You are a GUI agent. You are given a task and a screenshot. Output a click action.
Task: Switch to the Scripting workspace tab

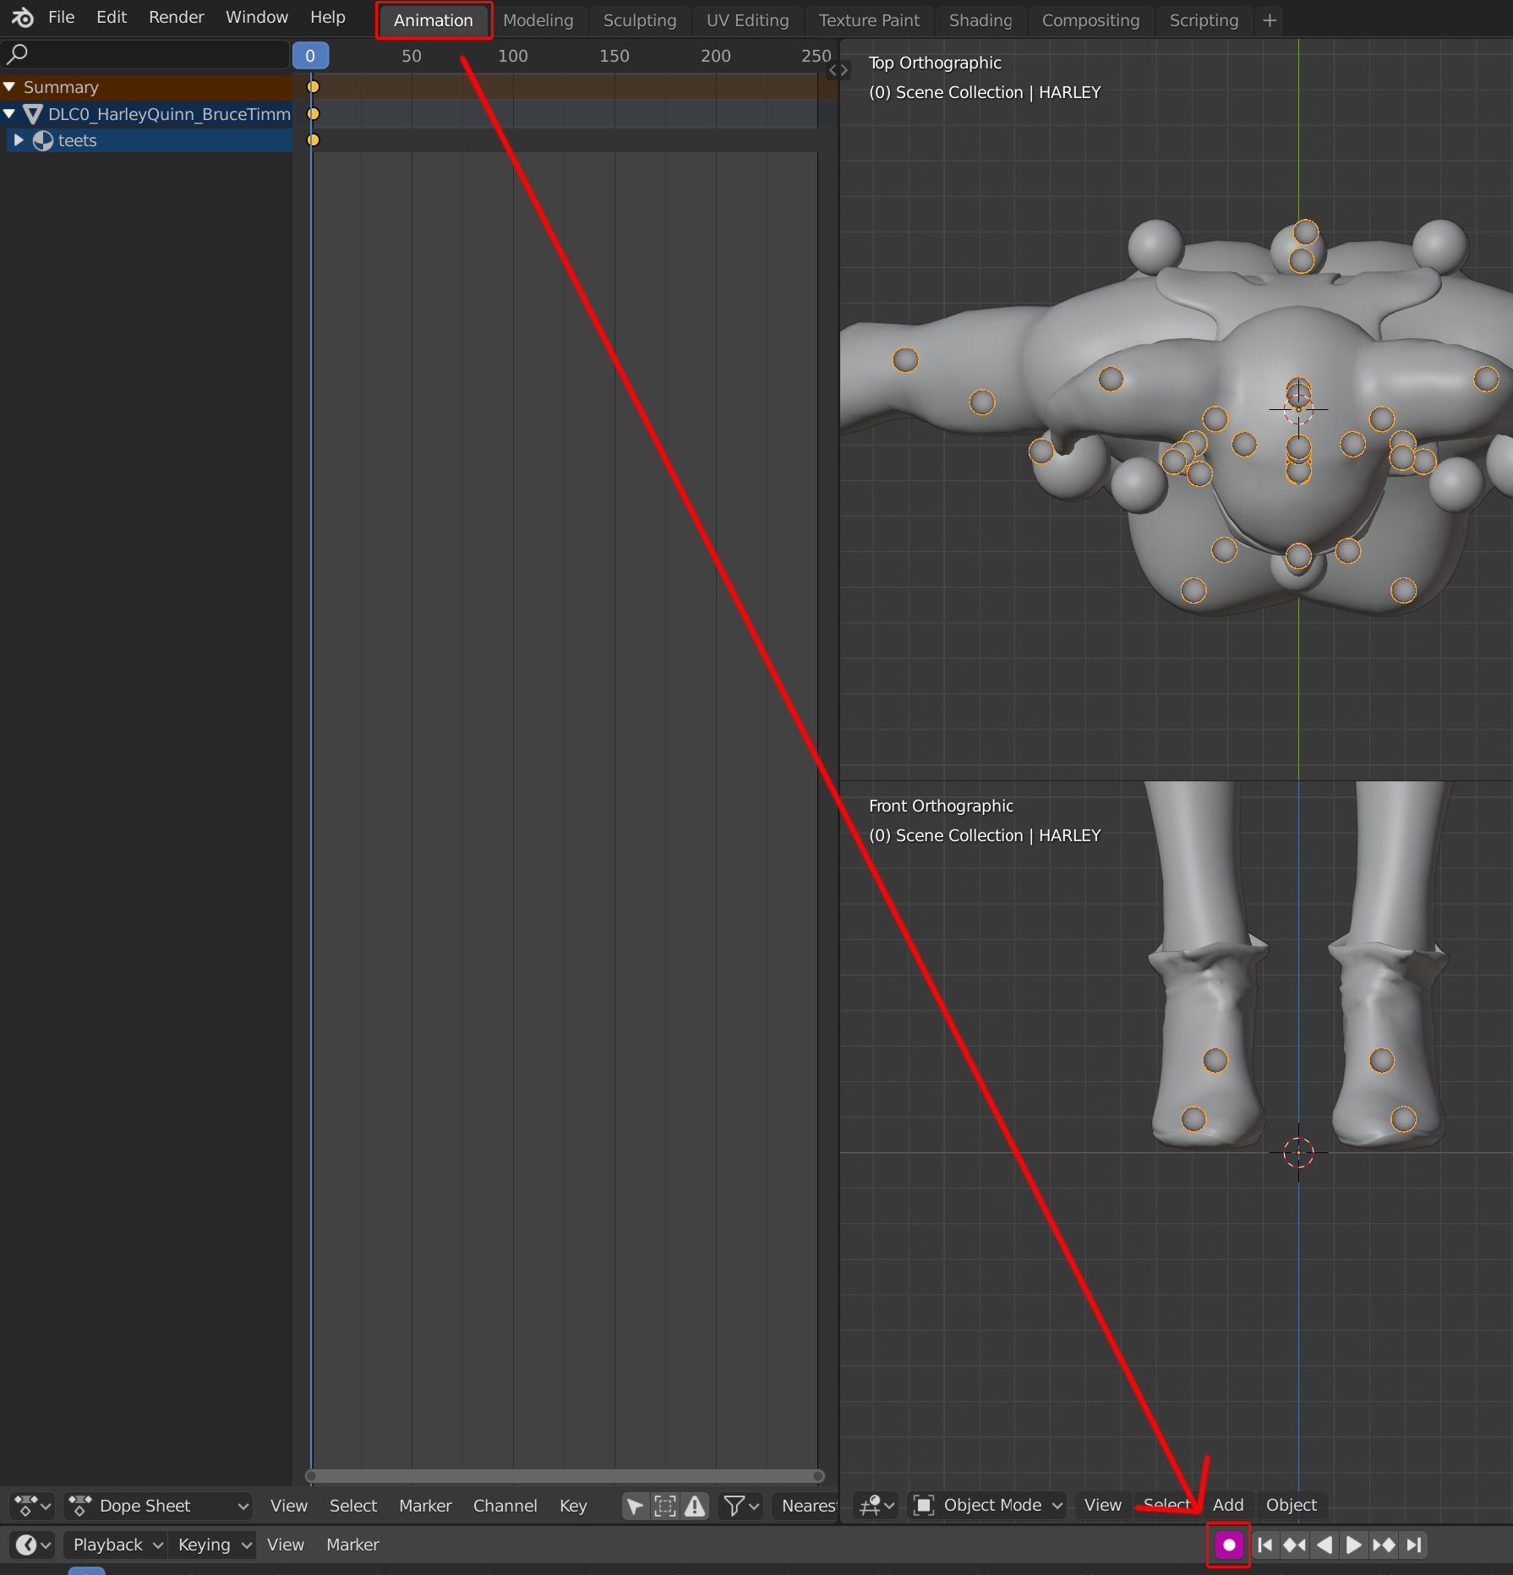coord(1204,20)
